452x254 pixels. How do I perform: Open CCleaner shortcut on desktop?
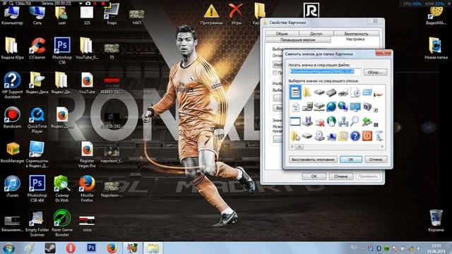click(x=37, y=49)
